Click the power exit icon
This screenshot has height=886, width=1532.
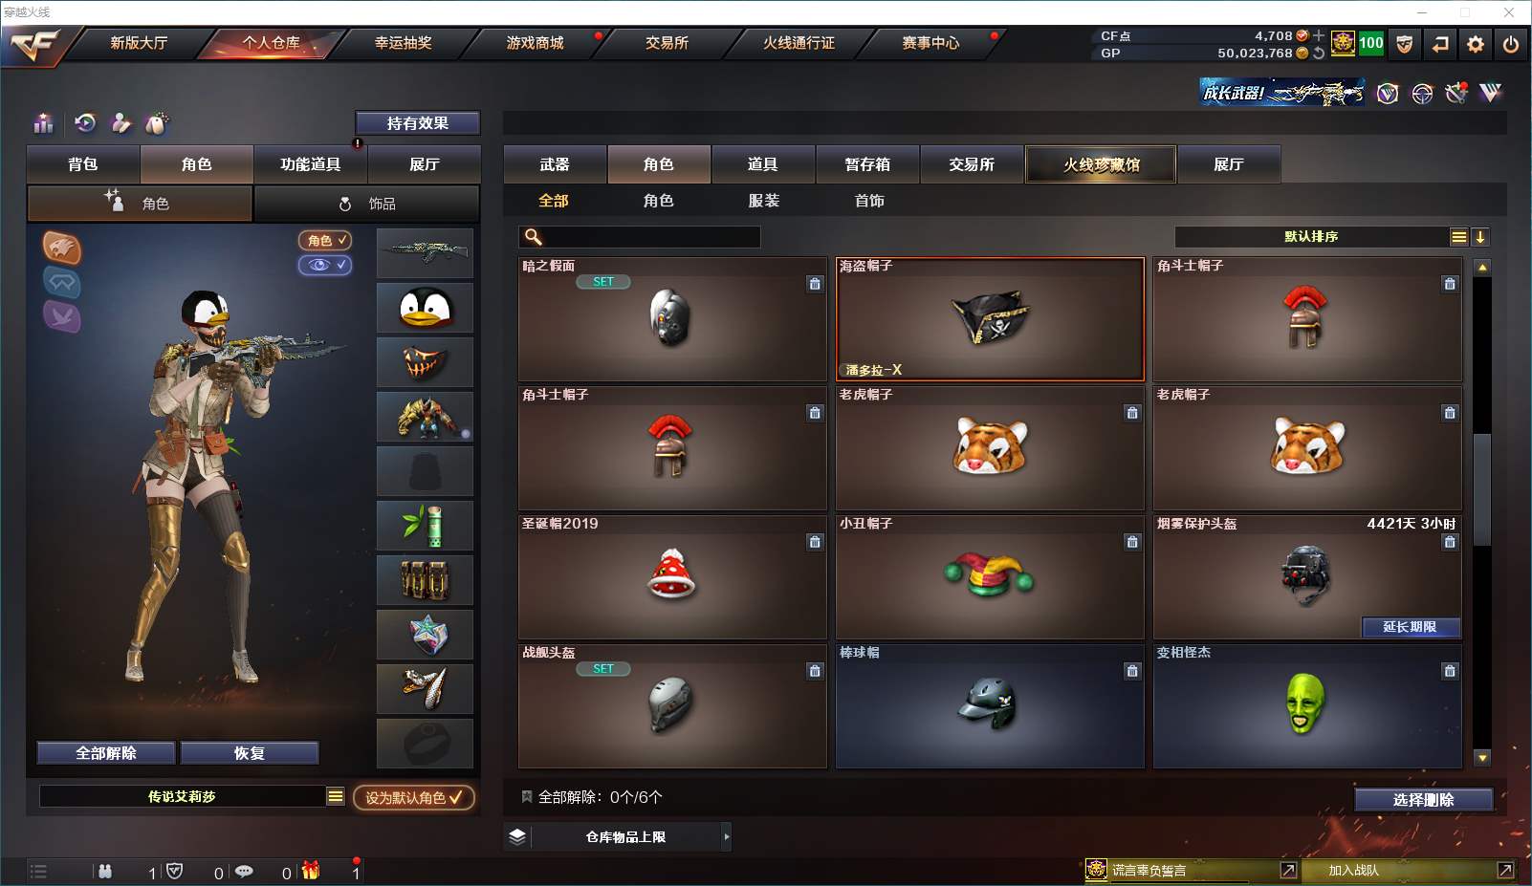[x=1511, y=44]
